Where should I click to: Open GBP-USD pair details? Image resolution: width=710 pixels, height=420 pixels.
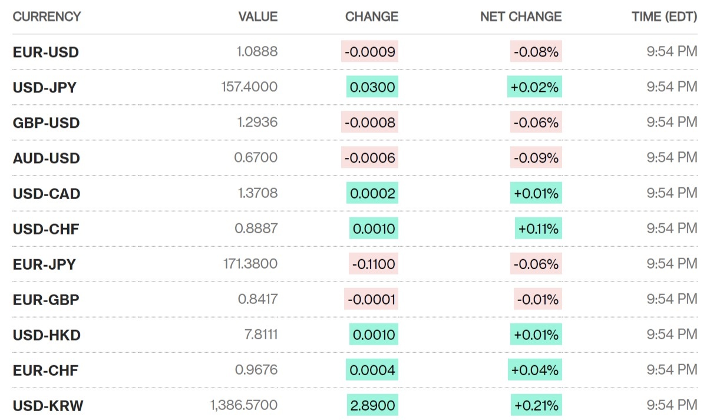click(46, 123)
